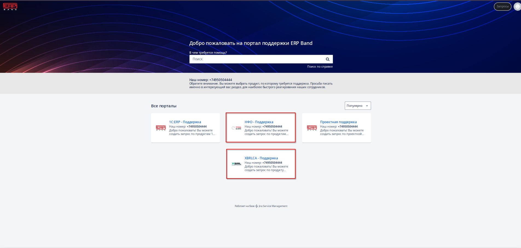The image size is (521, 248).
Task: Click the Jira lightning bolt footer icon
Action: pos(256,206)
